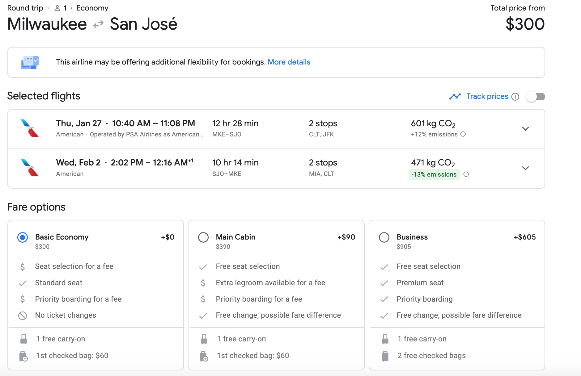581x376 pixels.
Task: Click checkmark beside Main Cabin Free seat selection
Action: coord(203,267)
